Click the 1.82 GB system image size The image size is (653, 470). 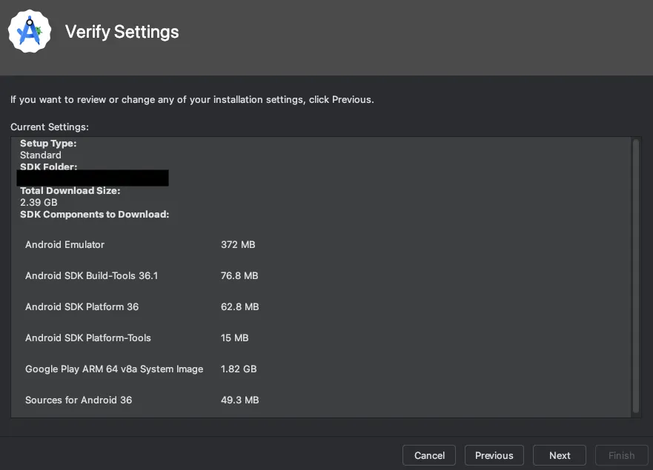[239, 369]
